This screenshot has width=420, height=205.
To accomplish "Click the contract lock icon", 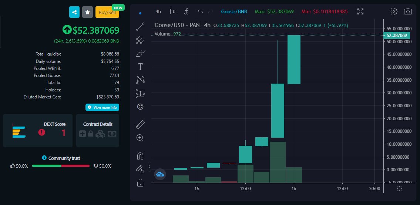I will [91, 134].
